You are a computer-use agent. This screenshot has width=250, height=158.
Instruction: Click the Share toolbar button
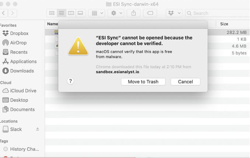(133, 13)
